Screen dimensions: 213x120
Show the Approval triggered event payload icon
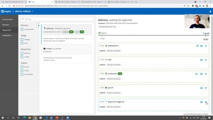pyautogui.click(x=201, y=102)
